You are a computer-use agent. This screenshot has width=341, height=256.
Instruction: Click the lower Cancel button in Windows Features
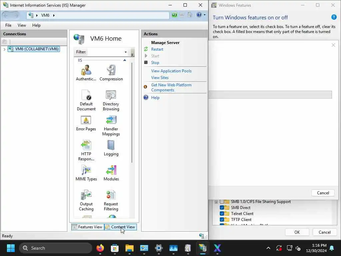click(x=325, y=232)
